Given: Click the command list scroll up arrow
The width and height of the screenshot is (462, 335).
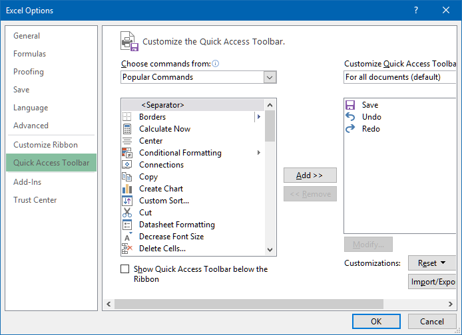Looking at the screenshot, I should coord(270,105).
